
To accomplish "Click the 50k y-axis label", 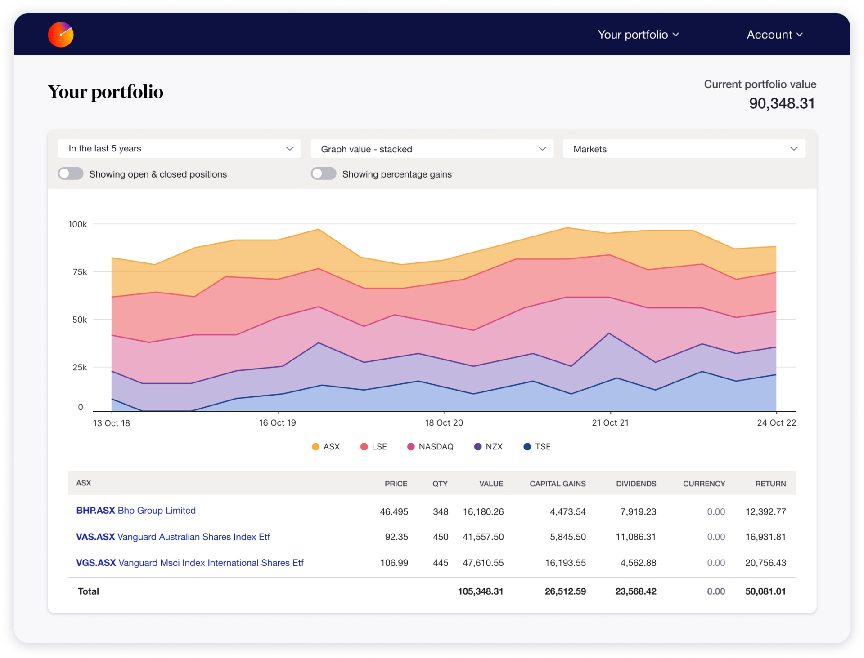I will click(80, 320).
